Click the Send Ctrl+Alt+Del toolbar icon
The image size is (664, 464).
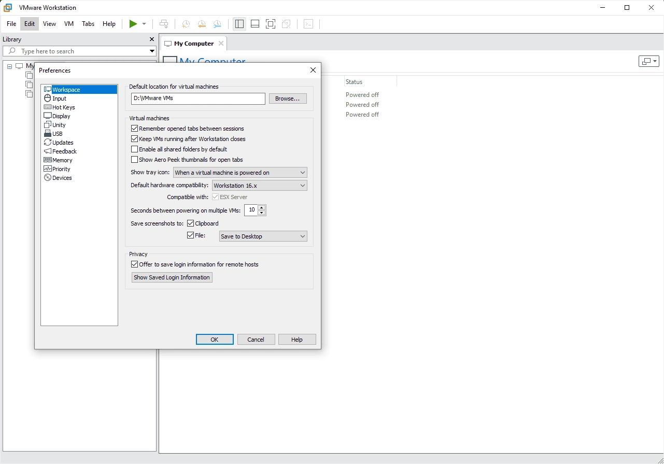[x=164, y=24]
